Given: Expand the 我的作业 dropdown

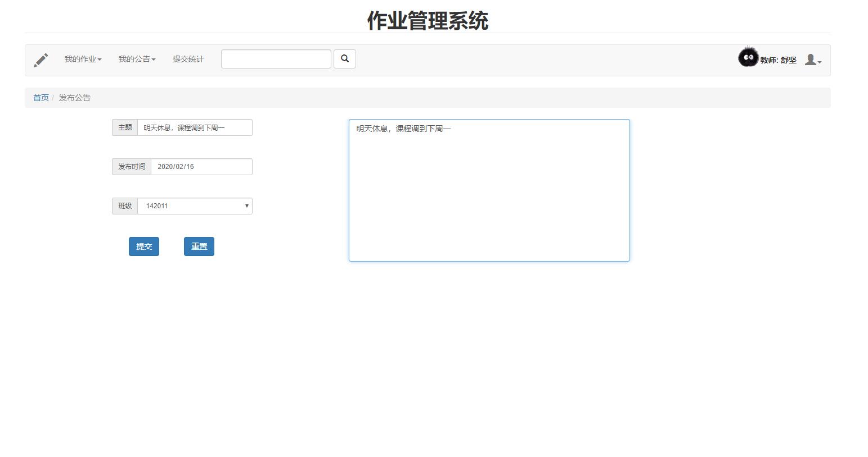Looking at the screenshot, I should (83, 59).
